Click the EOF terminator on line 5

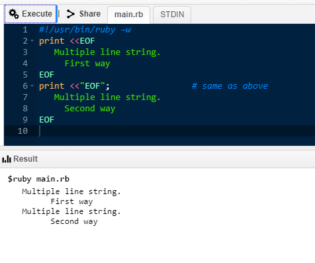(x=46, y=75)
